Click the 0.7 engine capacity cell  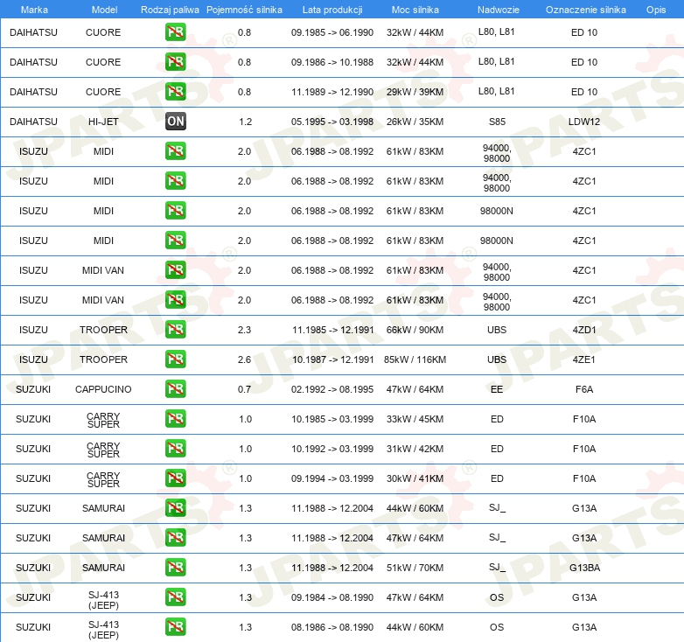(244, 389)
